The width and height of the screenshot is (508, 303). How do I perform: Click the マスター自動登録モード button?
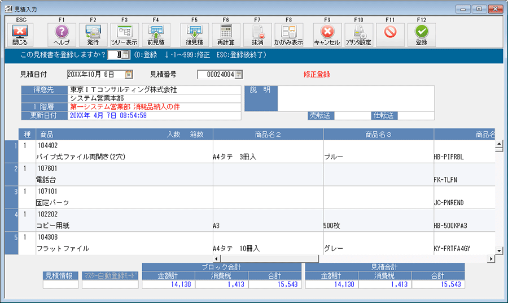point(110,276)
